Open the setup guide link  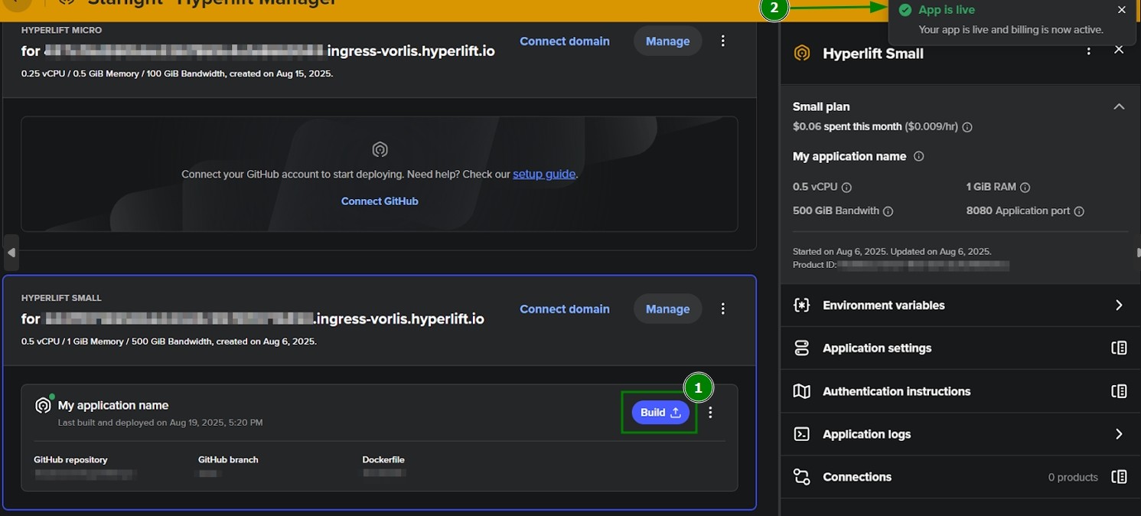pos(544,174)
